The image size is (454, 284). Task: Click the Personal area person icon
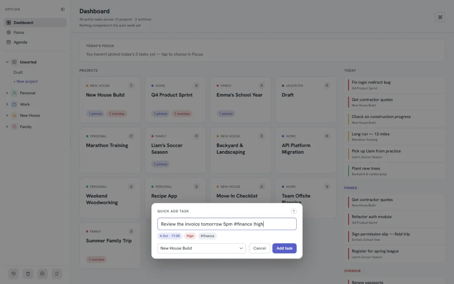point(14,93)
